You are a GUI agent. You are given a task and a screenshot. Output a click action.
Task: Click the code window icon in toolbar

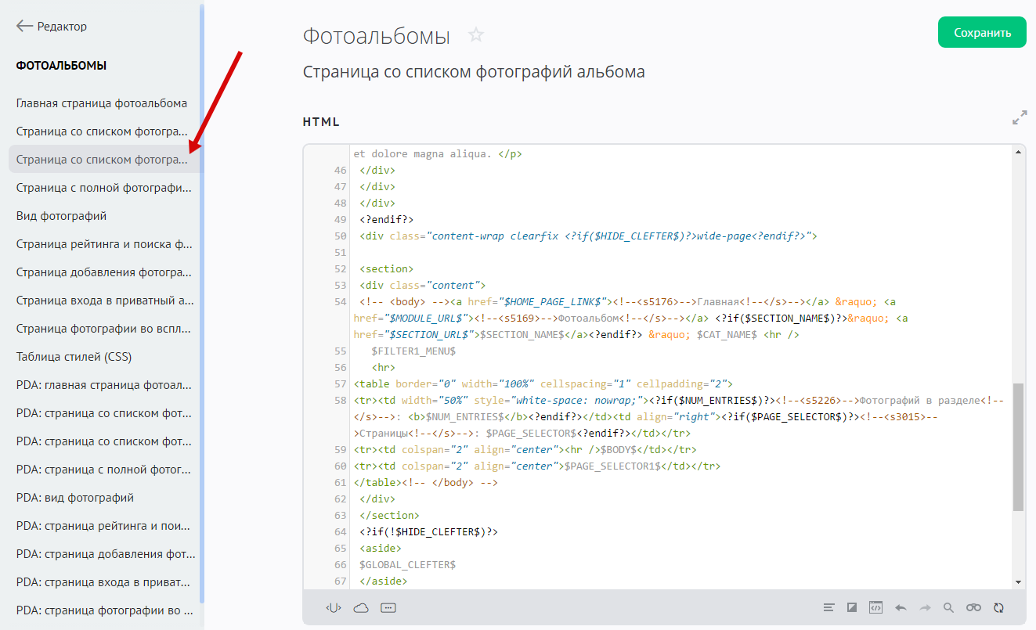[876, 608]
